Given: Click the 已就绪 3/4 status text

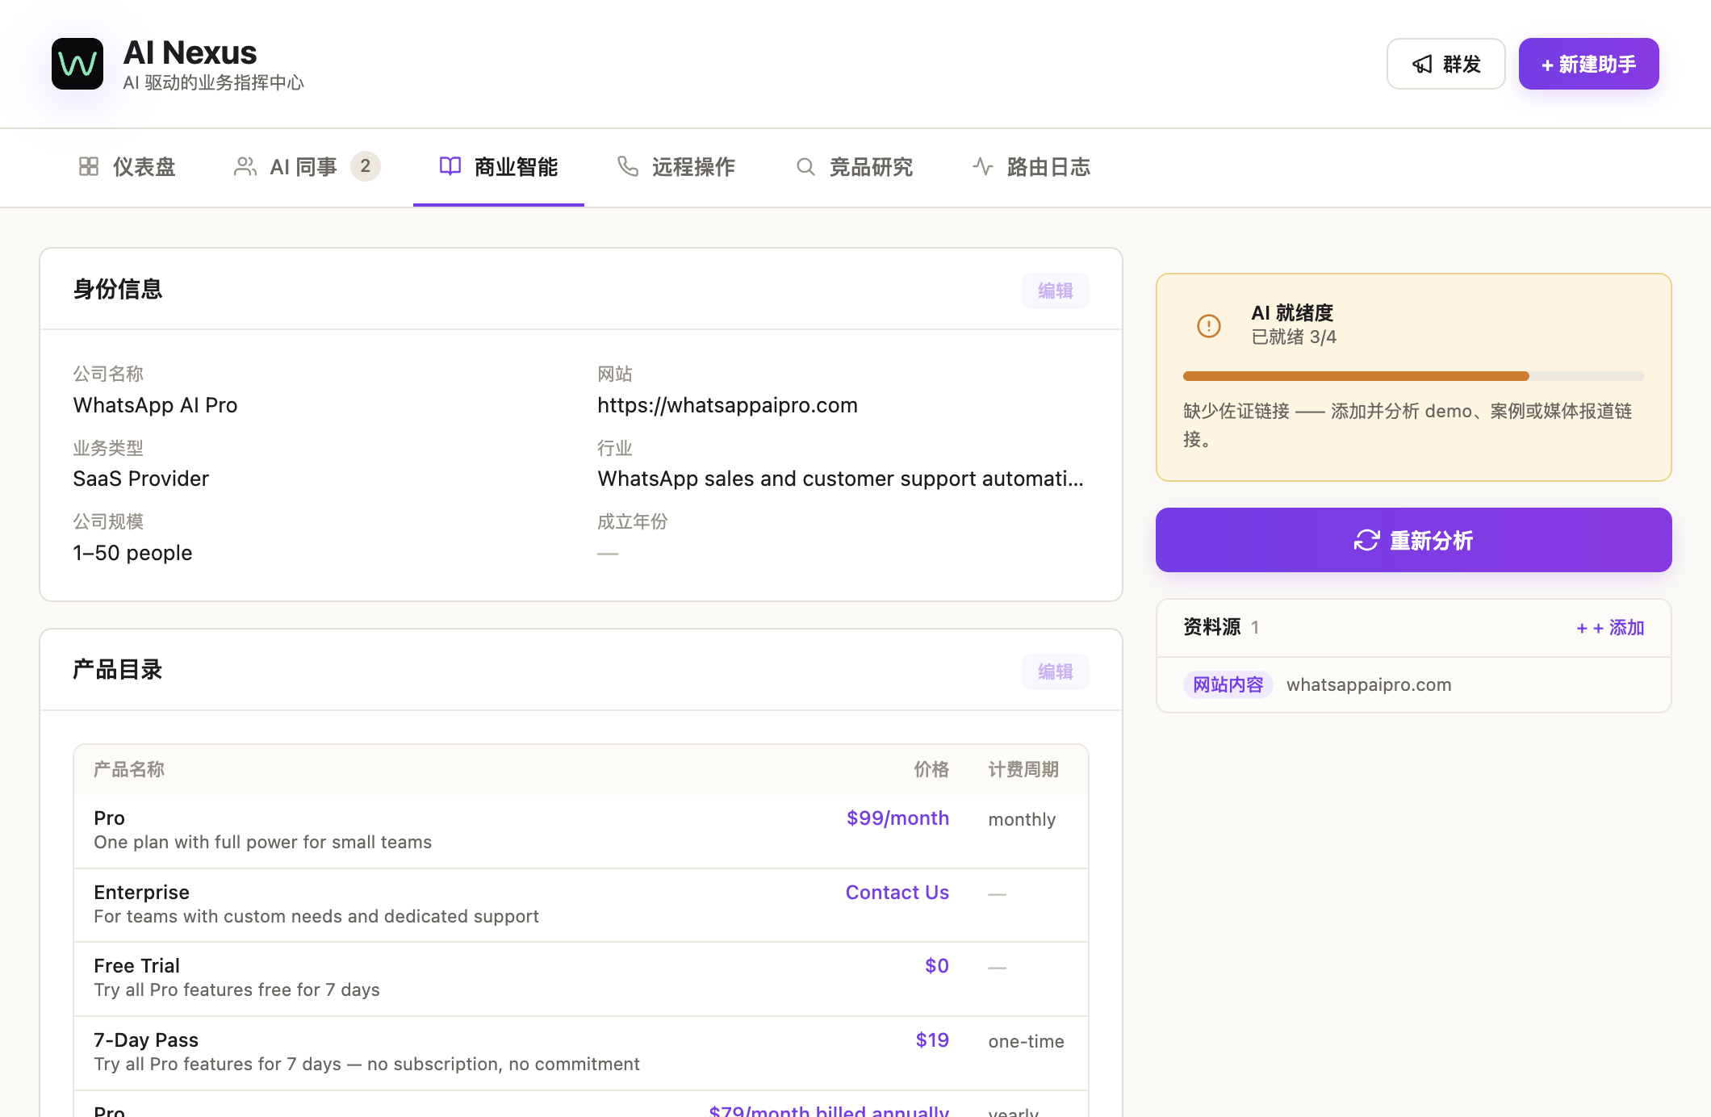Looking at the screenshot, I should pyautogui.click(x=1294, y=337).
